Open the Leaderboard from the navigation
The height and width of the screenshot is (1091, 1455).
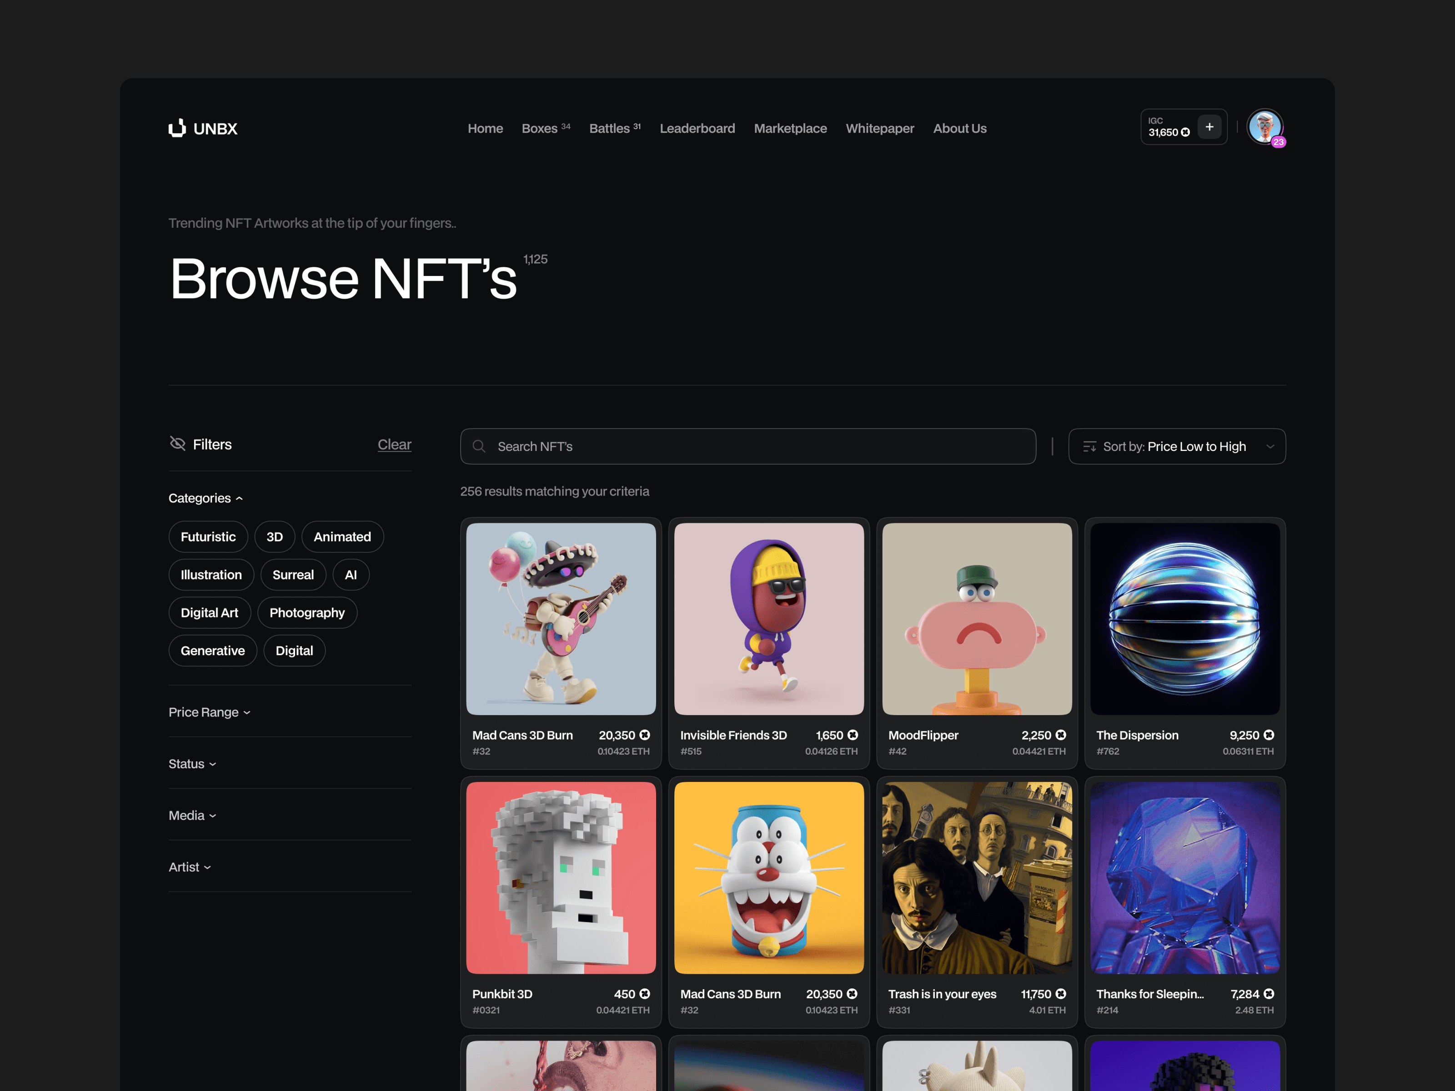[x=697, y=128]
